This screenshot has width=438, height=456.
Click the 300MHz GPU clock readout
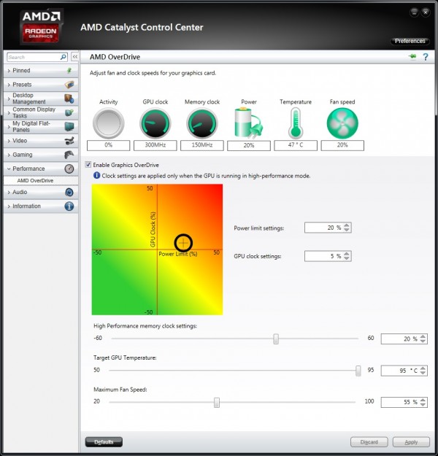[x=155, y=145]
